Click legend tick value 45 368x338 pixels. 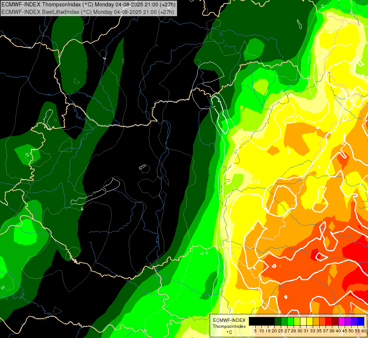[345, 331]
